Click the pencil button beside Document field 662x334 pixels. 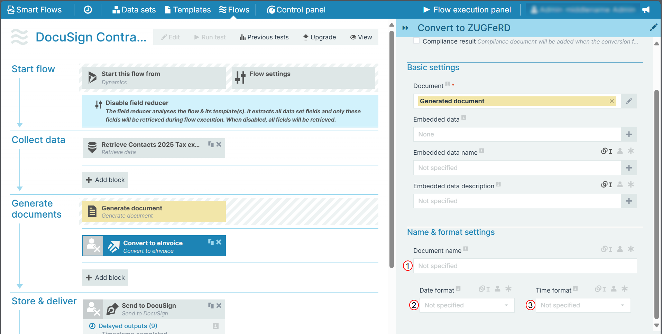629,101
